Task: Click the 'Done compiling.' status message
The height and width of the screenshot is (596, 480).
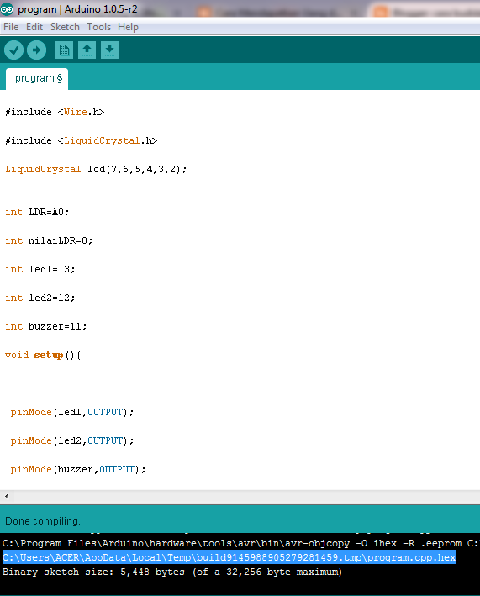Action: [x=43, y=520]
